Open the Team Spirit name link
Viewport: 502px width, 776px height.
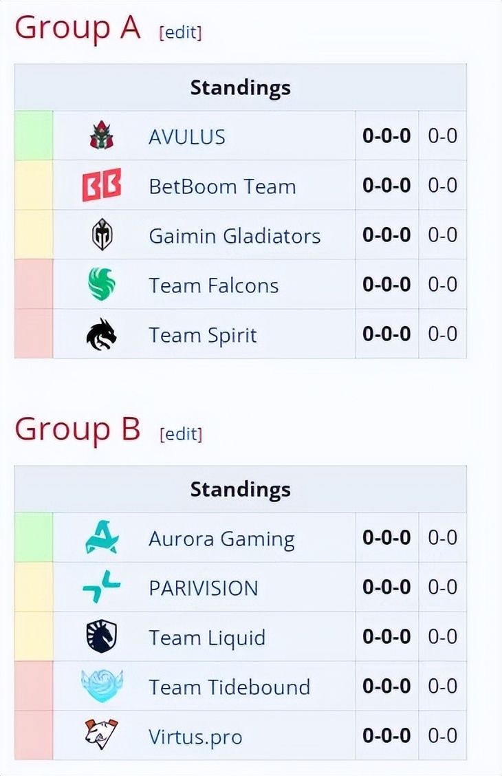coord(203,335)
